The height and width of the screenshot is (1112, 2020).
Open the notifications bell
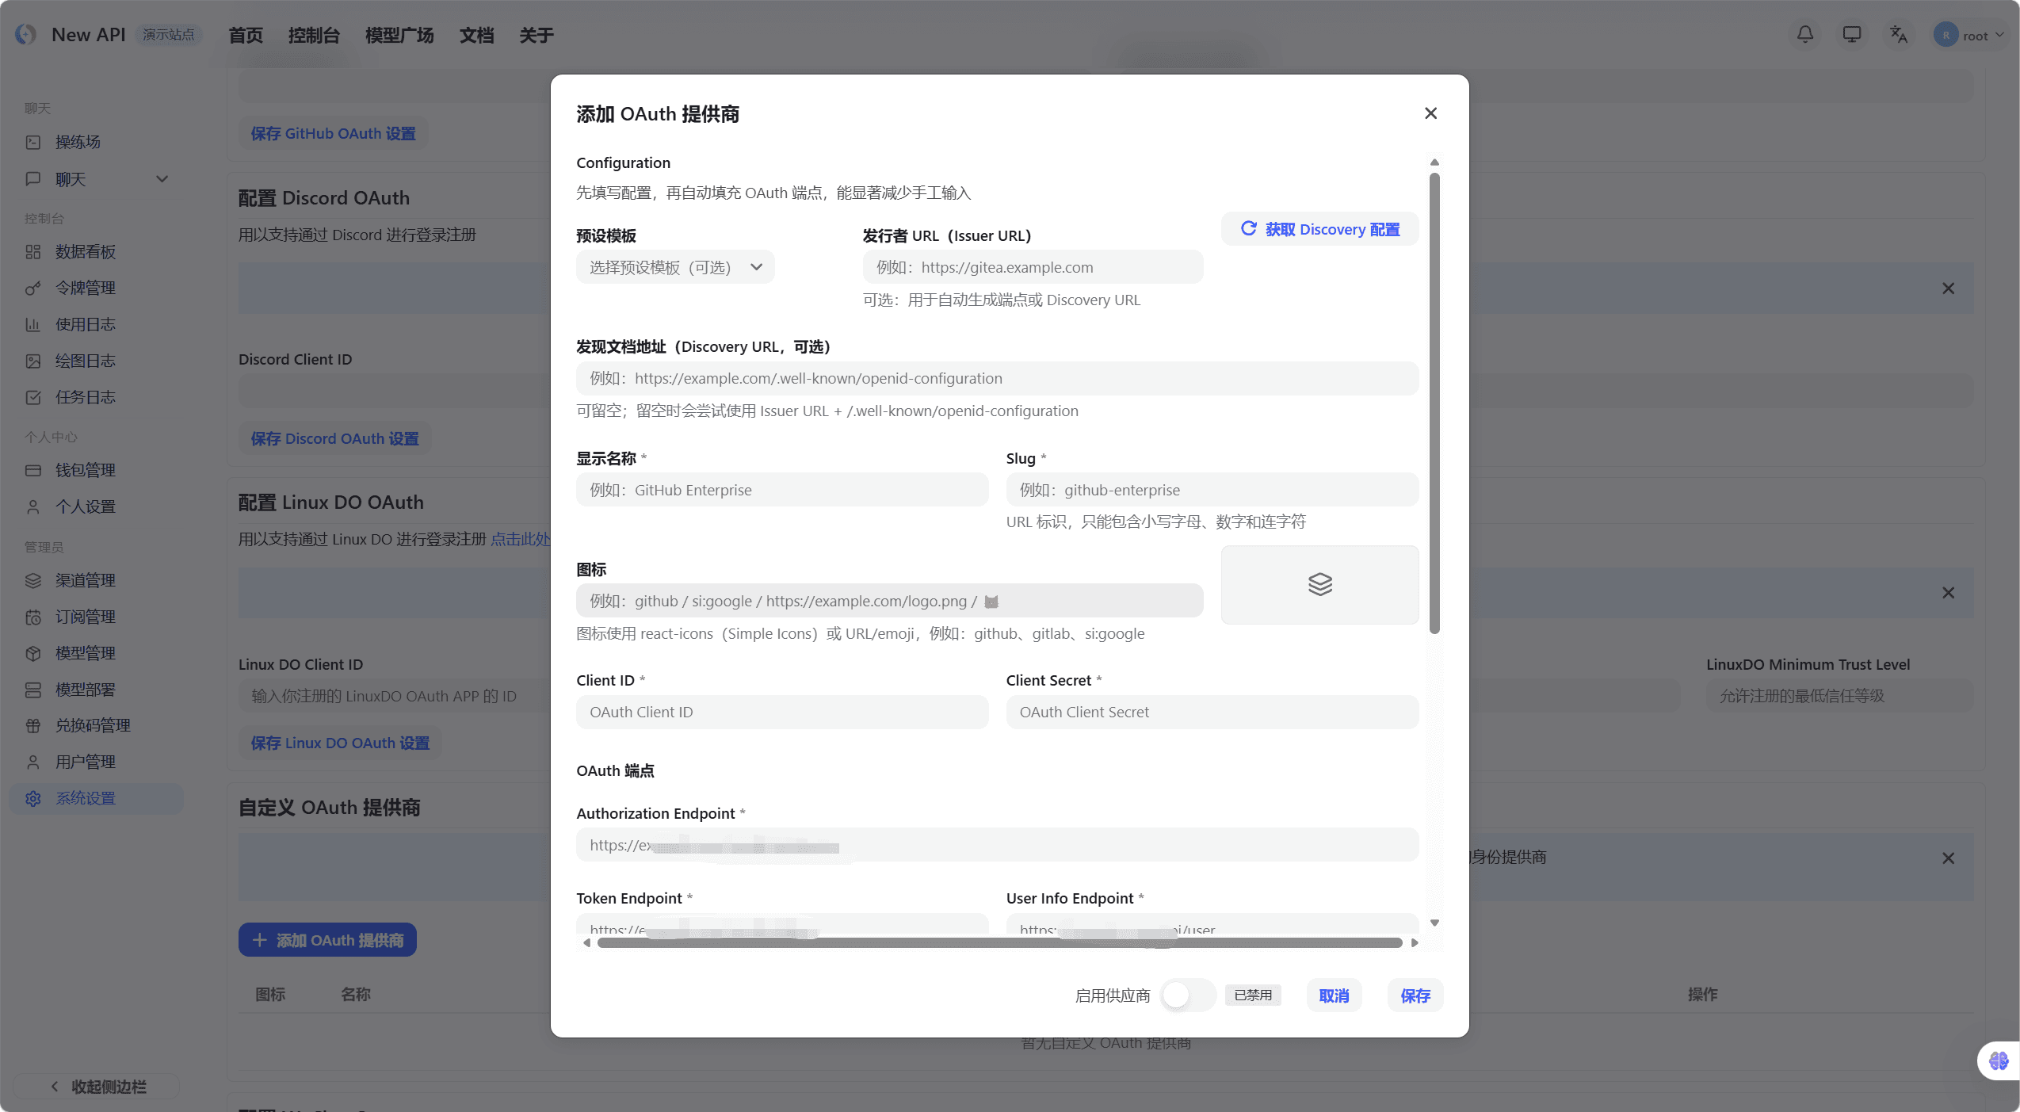[x=1804, y=35]
